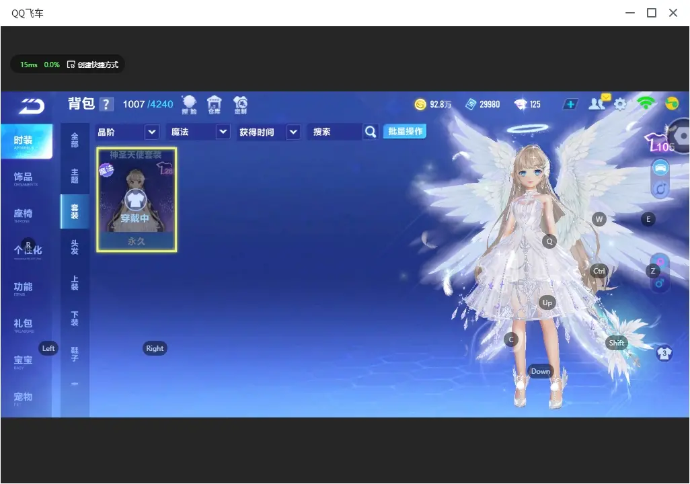Select the 个性化 category tab
Viewport: 690px width, 484px height.
(26, 251)
